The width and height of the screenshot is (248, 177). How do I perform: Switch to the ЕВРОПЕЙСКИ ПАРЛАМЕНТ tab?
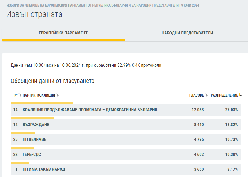pos(63,33)
